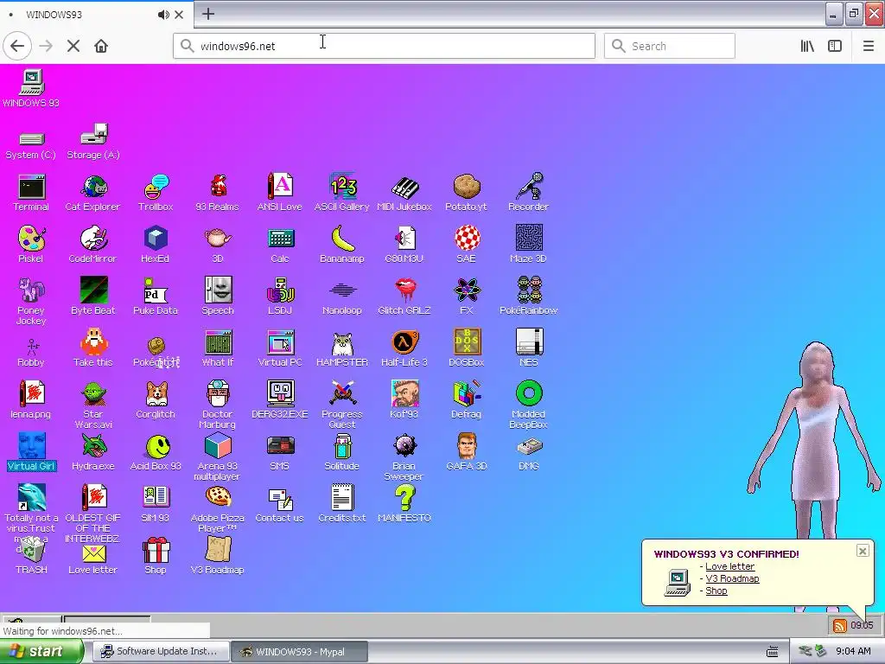Select WINDOWS93 - Mypal taskbar item
This screenshot has width=885, height=664.
coord(300,652)
